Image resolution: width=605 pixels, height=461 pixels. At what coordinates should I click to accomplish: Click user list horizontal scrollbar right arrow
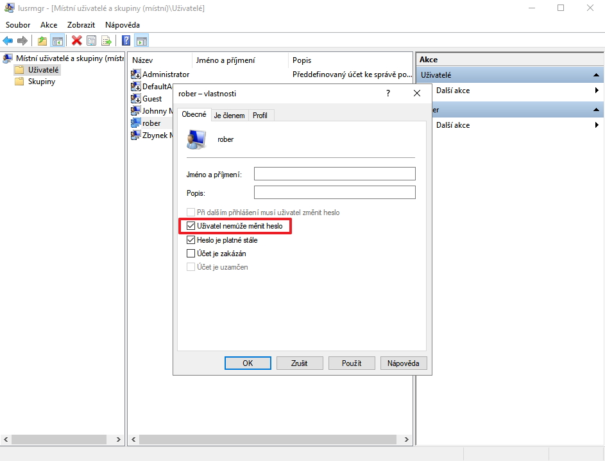pos(406,439)
